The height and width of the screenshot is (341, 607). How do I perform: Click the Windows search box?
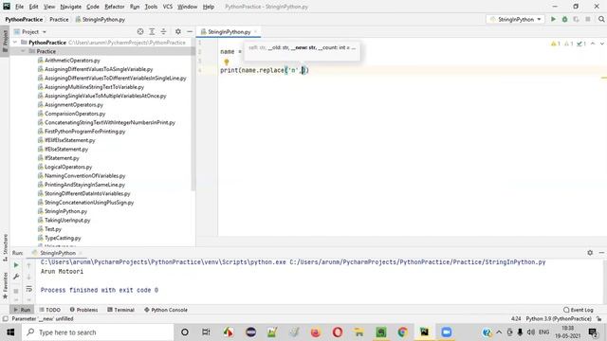pyautogui.click(x=97, y=332)
